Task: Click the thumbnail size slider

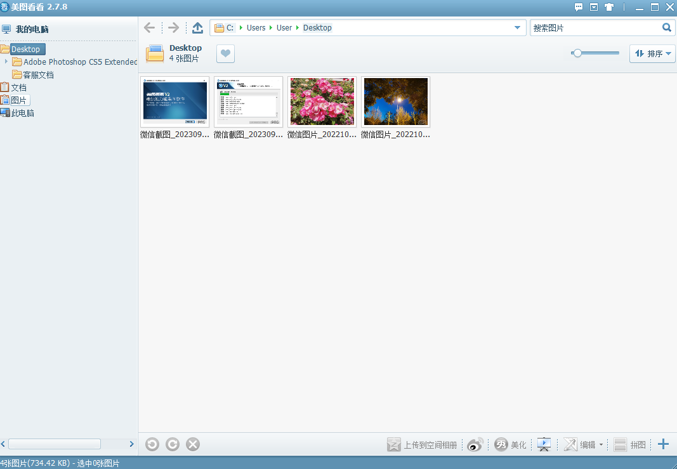Action: pyautogui.click(x=595, y=53)
